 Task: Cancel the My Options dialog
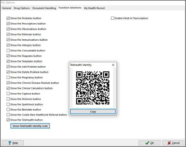tap(173, 143)
